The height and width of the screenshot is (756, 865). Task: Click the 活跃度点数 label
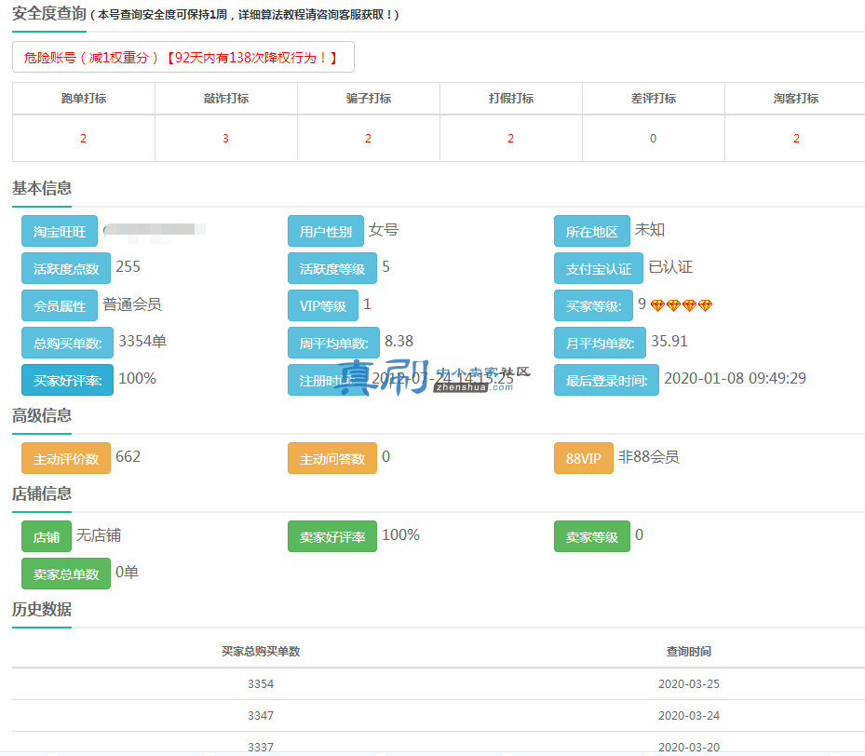[x=66, y=268]
